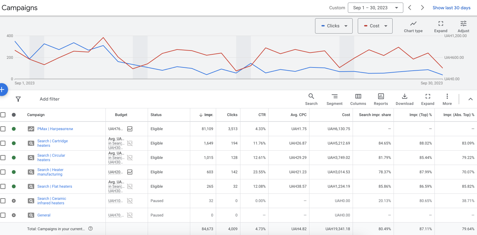The height and width of the screenshot is (235, 477).
Task: Click the Add filter field
Action: [x=50, y=99]
